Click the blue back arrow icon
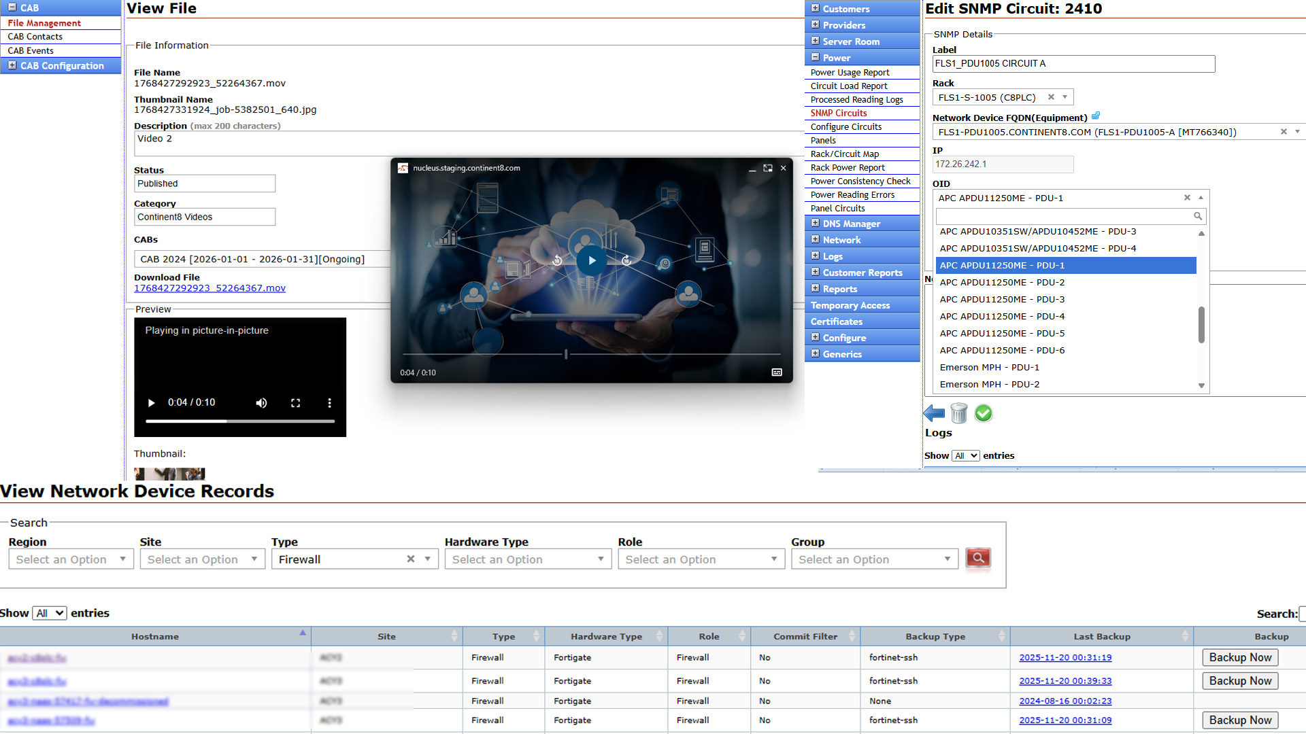The width and height of the screenshot is (1306, 734). click(x=934, y=413)
